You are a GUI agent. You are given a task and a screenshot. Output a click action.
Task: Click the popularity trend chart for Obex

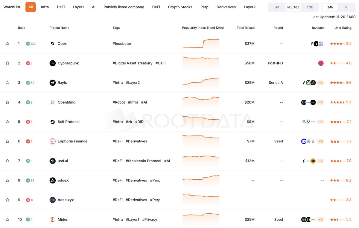click(201, 44)
